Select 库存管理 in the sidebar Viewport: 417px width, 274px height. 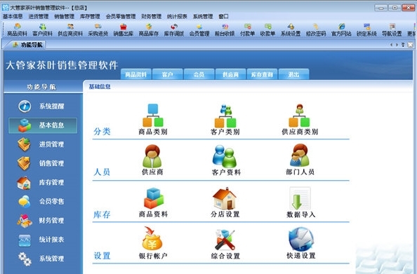tap(43, 182)
